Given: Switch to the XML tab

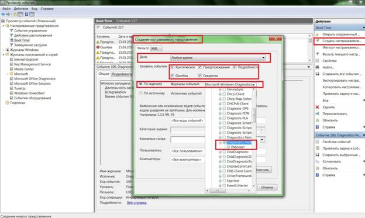Looking at the screenshot, I should [x=154, y=49].
